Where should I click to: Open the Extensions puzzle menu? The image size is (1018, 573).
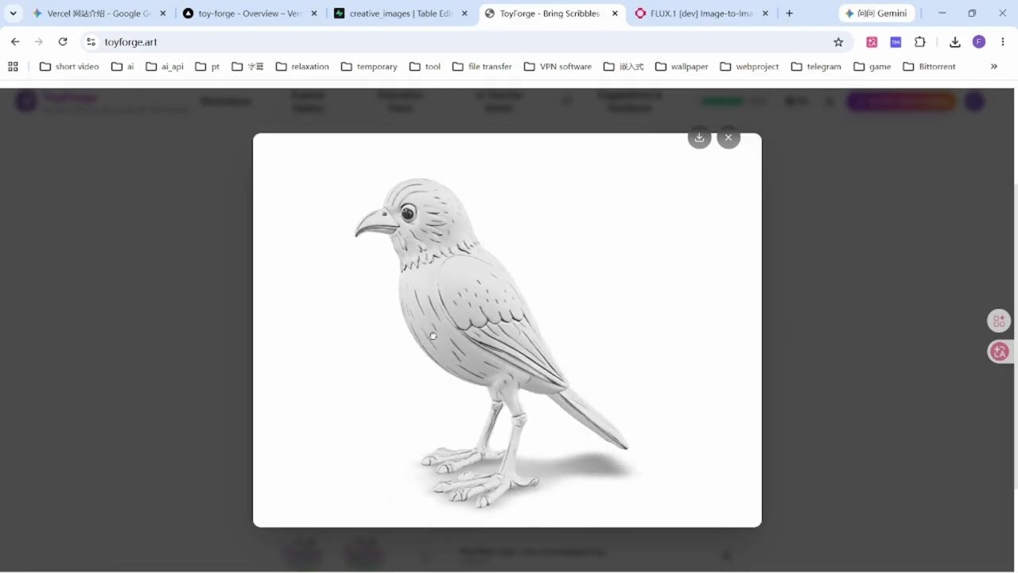click(920, 42)
